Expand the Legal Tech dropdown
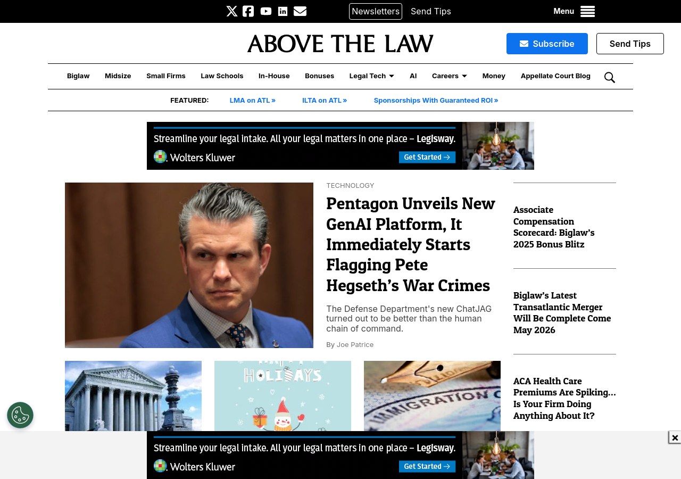The image size is (681, 479). pyautogui.click(x=371, y=76)
